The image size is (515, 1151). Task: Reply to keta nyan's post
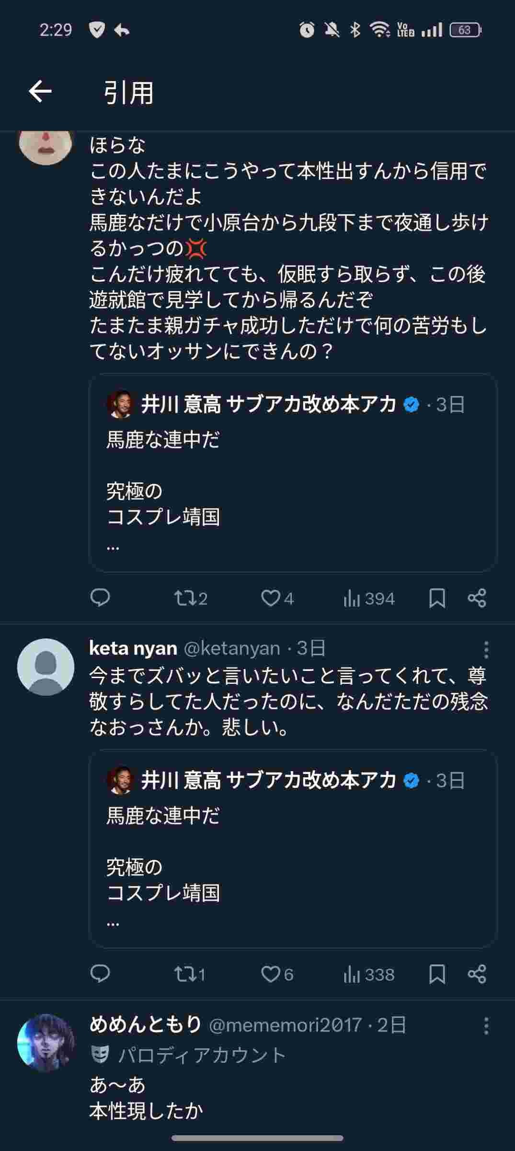click(100, 974)
